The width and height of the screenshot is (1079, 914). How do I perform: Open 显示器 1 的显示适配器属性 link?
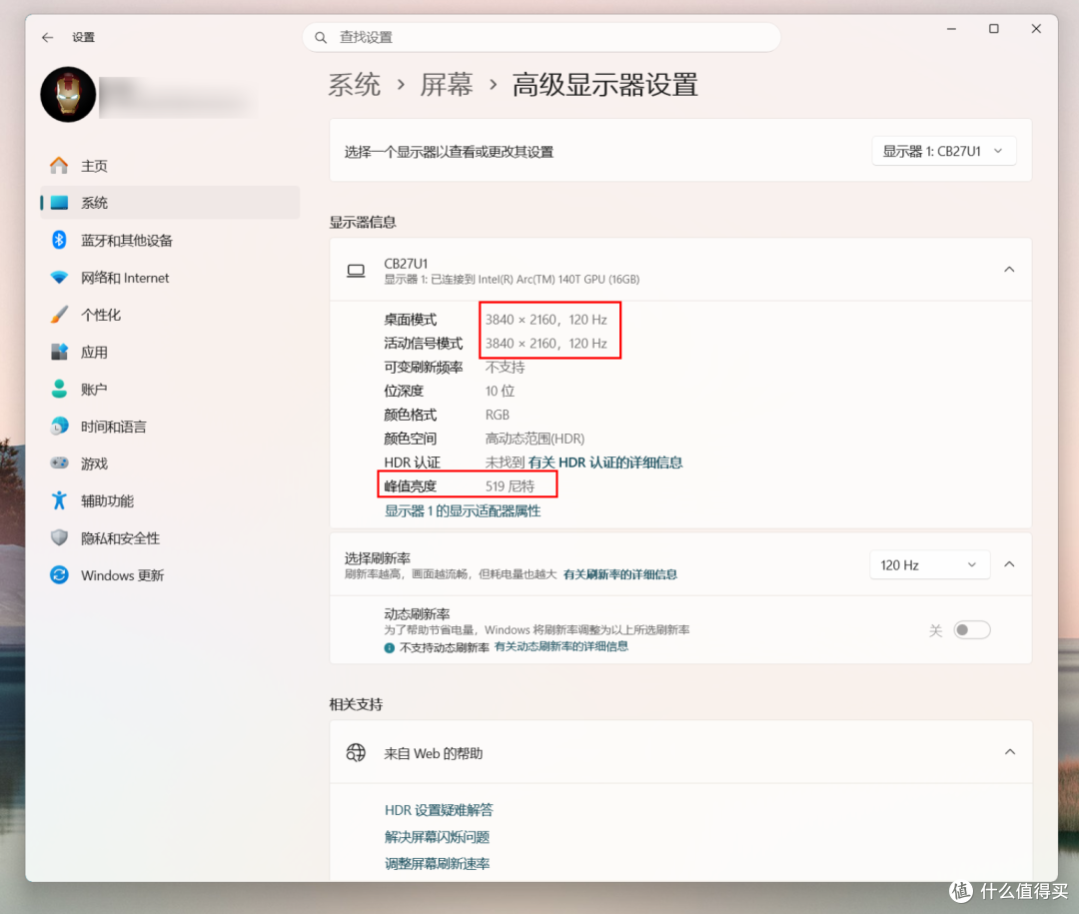tap(463, 510)
